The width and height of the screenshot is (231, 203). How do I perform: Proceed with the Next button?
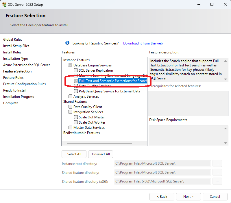(189, 197)
